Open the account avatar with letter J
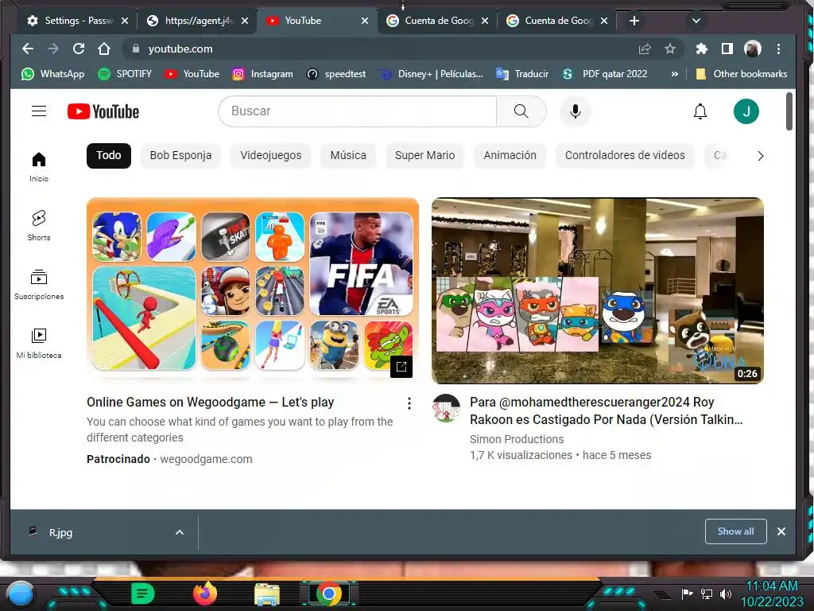 [x=746, y=111]
